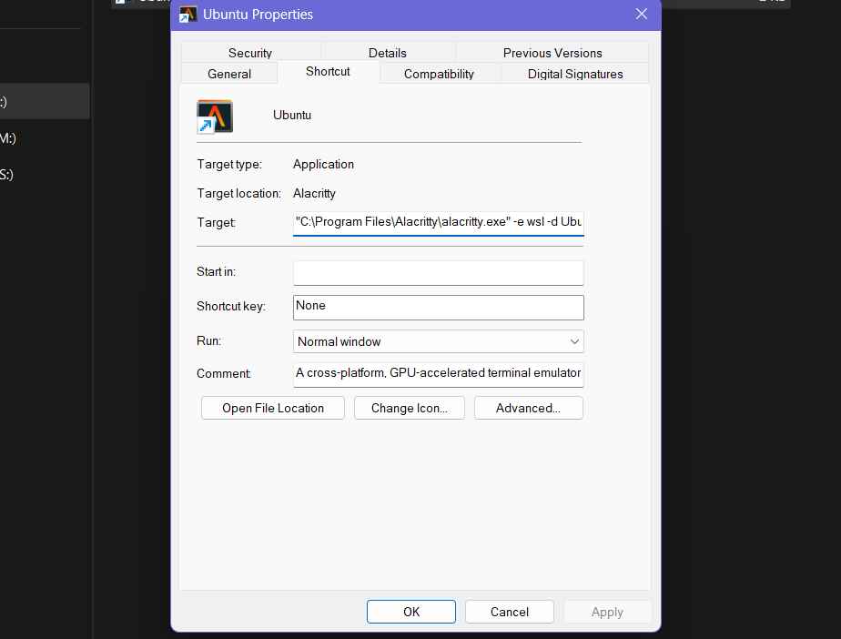Focus the Shortcut key field showing None
Viewport: 841px width, 639px height.
coord(438,308)
